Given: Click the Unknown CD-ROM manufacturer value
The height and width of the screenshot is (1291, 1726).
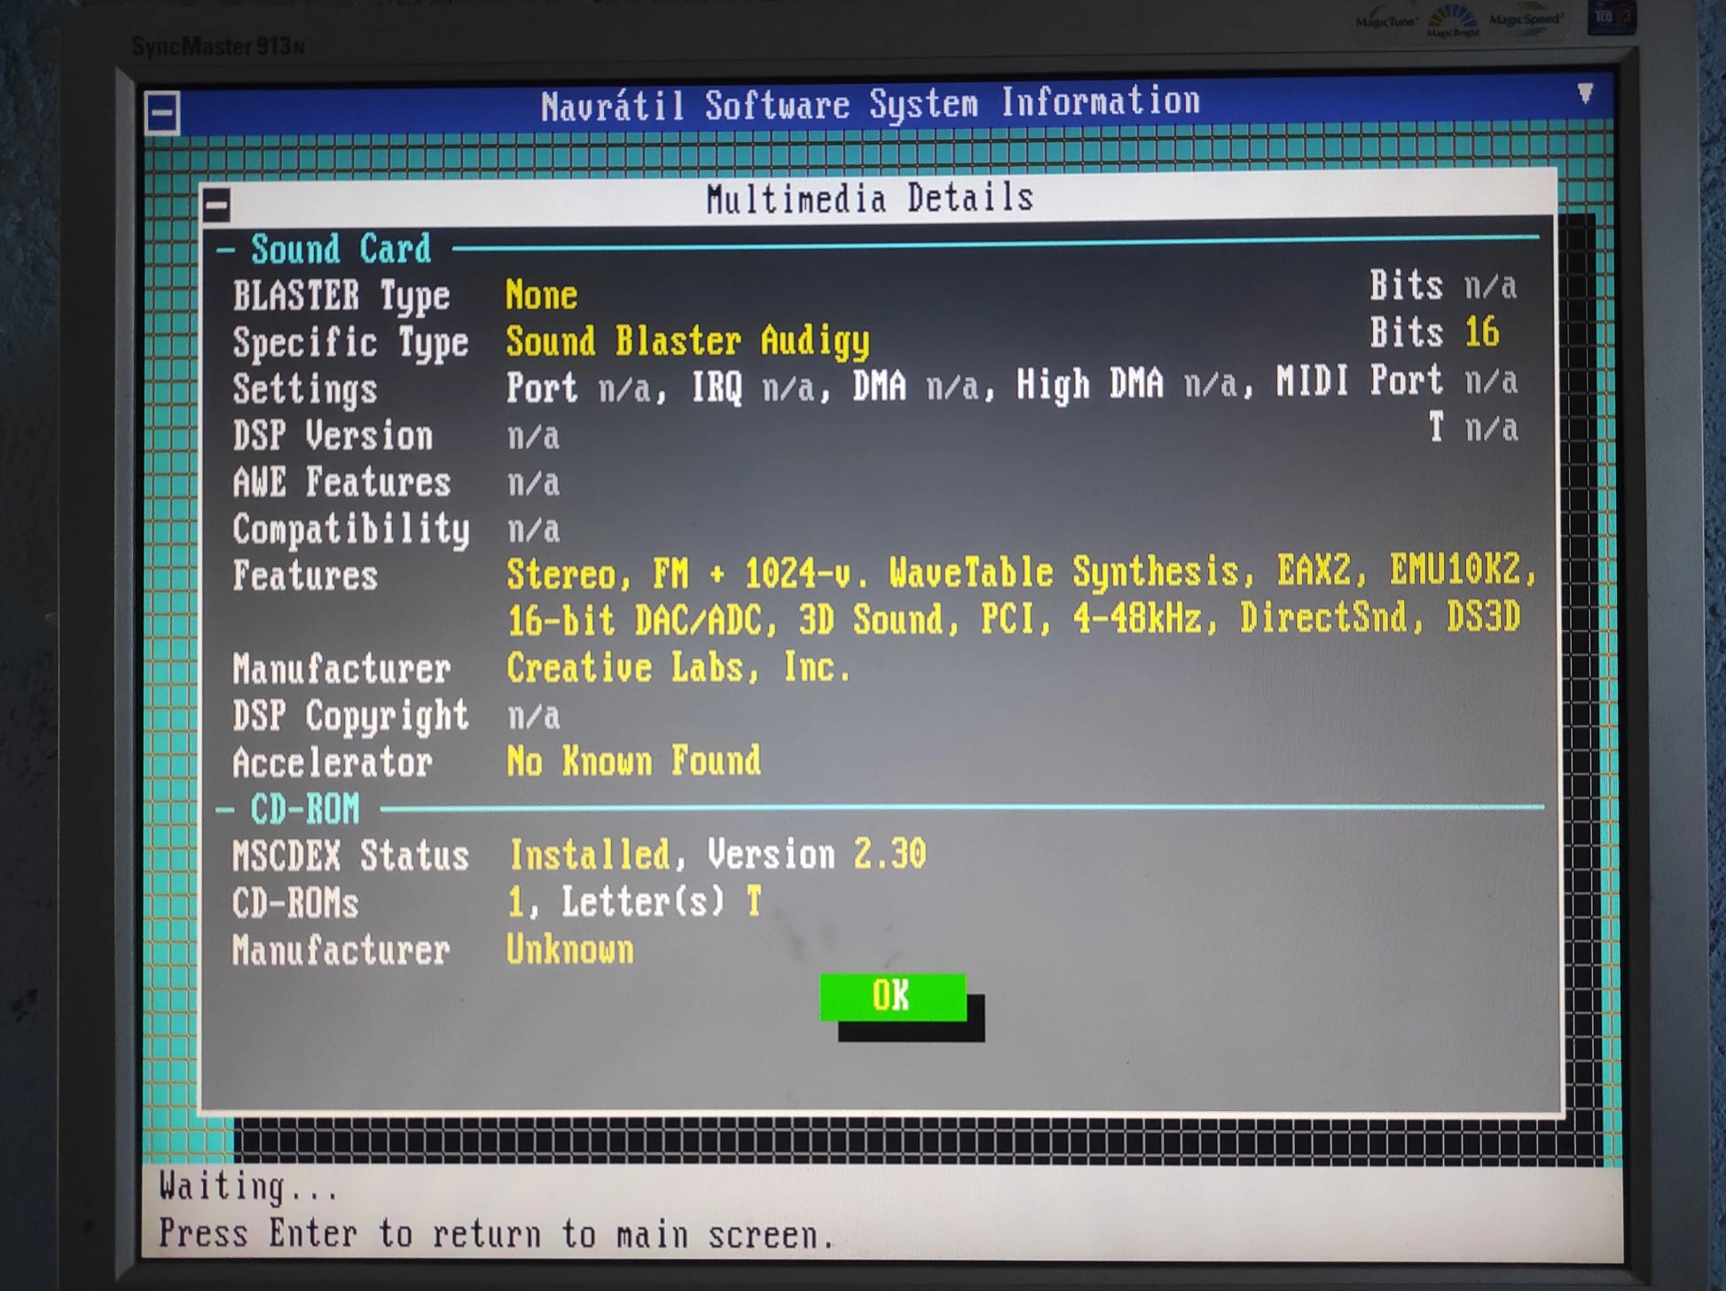Looking at the screenshot, I should [x=570, y=949].
